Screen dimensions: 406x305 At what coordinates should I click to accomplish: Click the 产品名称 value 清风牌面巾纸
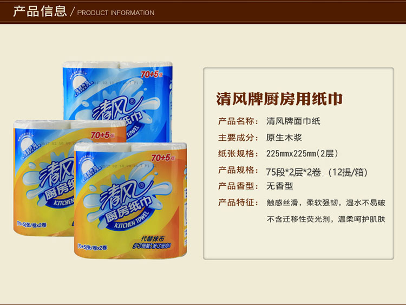[x=293, y=121]
